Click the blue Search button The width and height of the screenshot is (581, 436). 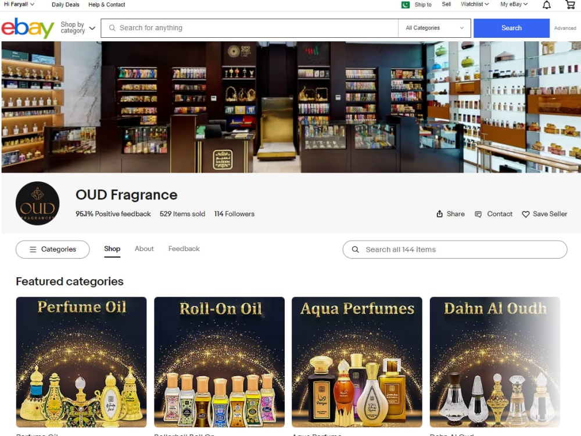pos(511,28)
